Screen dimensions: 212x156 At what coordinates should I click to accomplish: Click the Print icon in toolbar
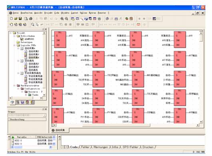point(31,19)
